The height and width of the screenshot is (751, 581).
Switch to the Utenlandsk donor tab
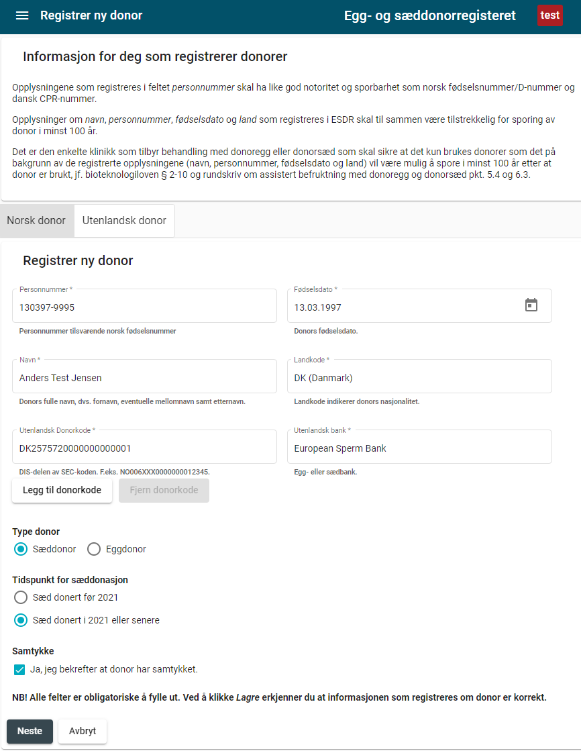tap(124, 221)
